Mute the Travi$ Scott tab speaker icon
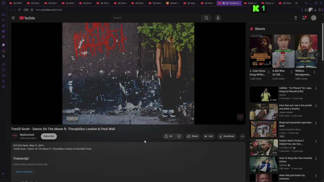 point(224,3)
